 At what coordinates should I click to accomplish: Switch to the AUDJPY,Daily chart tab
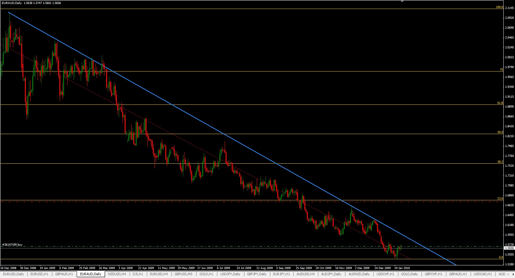coord(331,274)
